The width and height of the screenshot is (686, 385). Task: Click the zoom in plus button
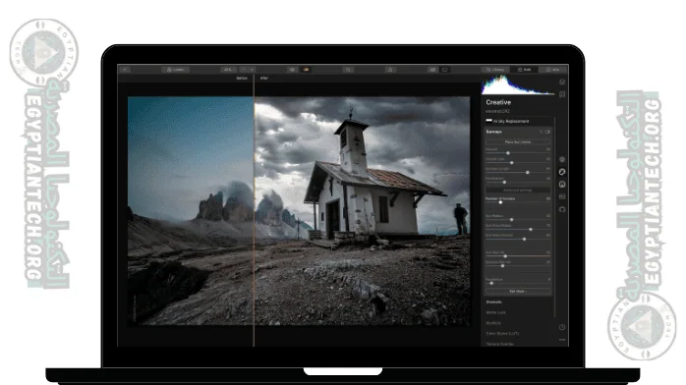point(252,70)
